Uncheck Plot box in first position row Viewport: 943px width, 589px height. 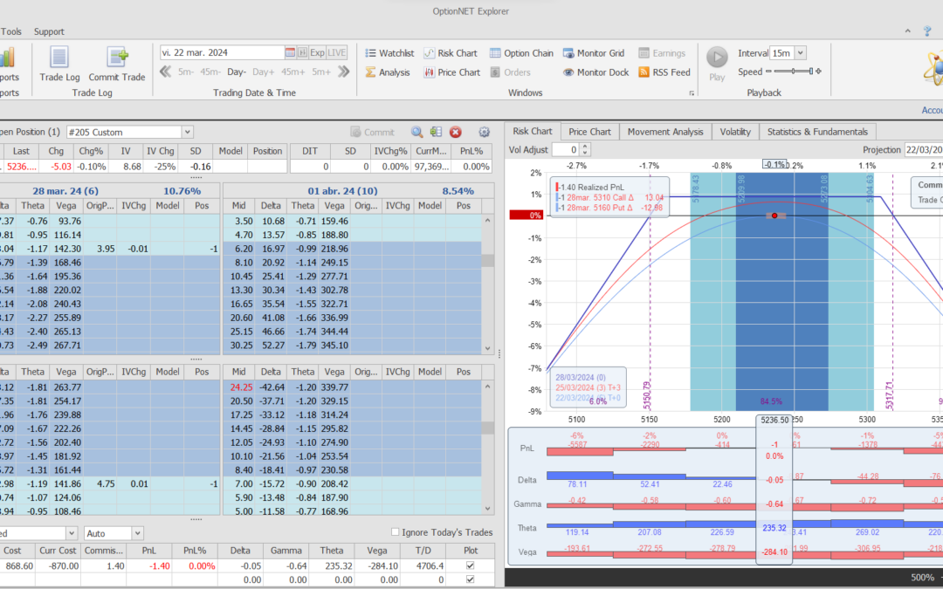click(471, 565)
